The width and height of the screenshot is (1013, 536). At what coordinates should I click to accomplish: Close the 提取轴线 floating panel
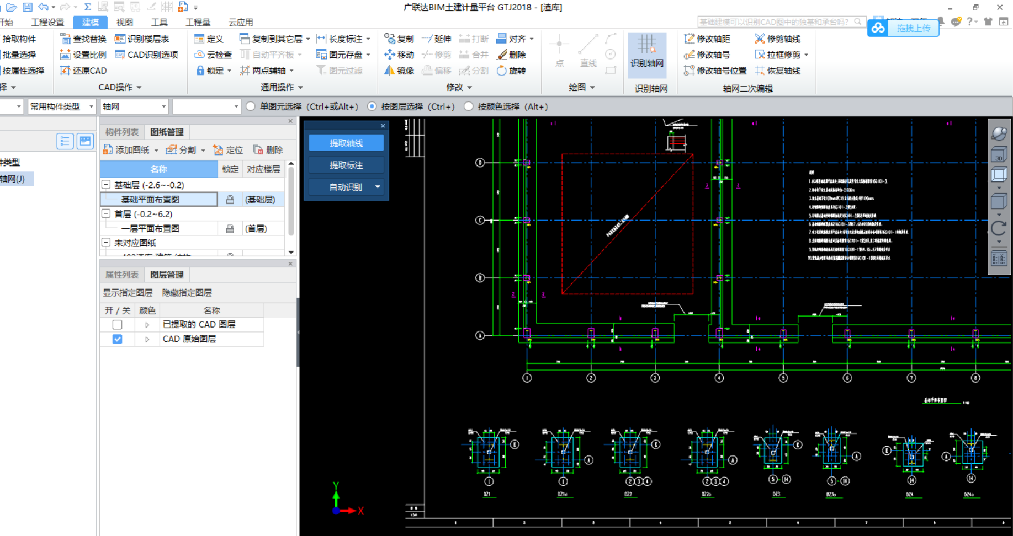click(383, 126)
